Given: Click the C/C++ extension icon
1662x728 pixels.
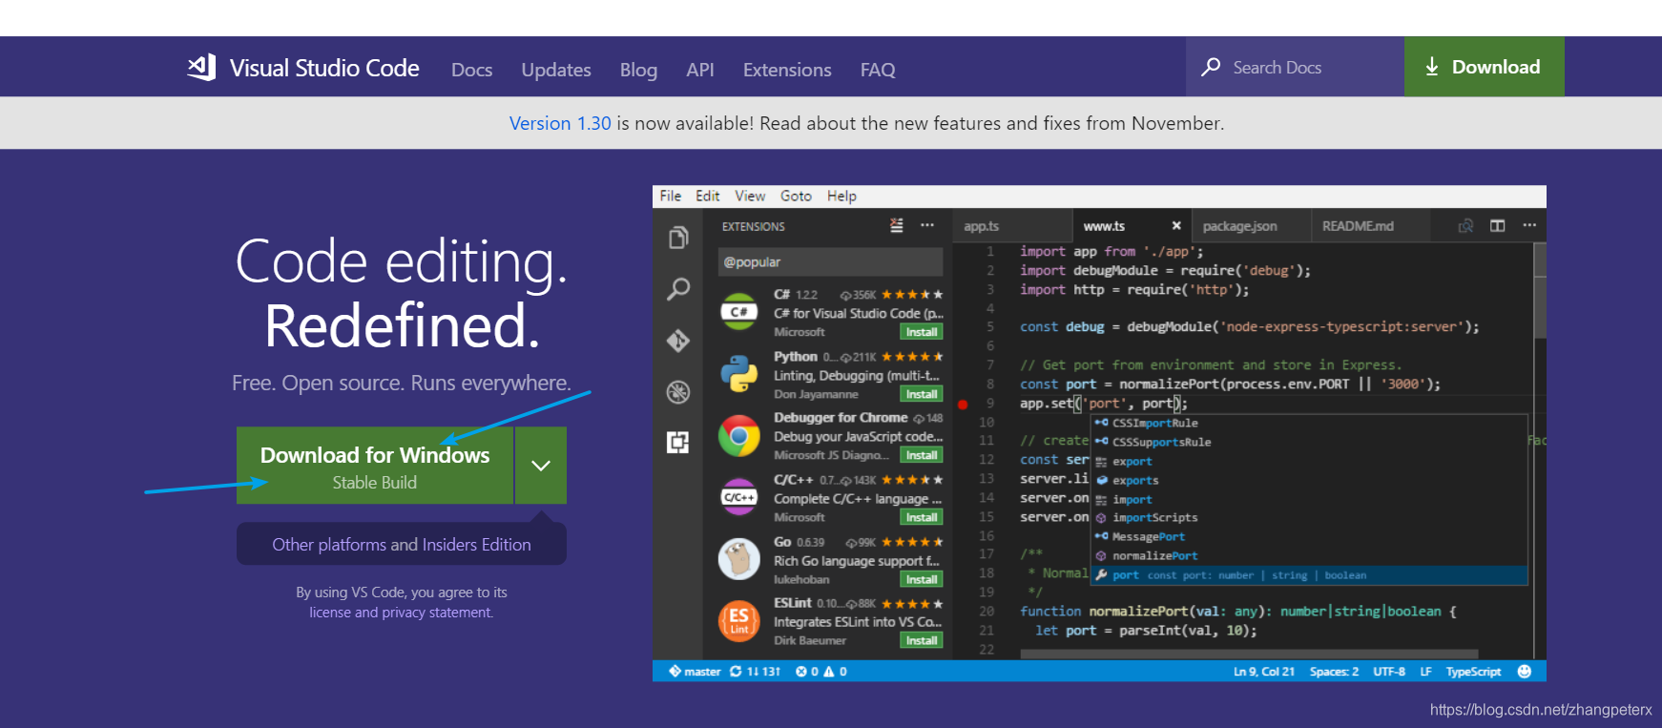Looking at the screenshot, I should click(x=739, y=497).
